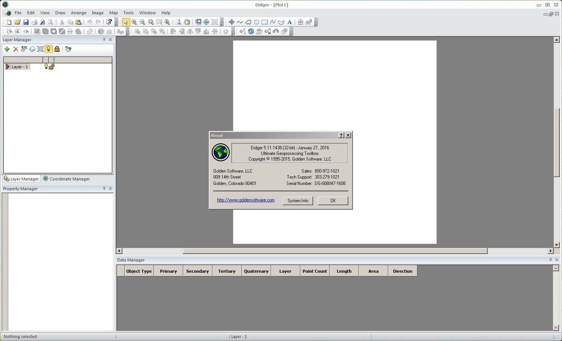Open the Tools menu
562x341 pixels.
(128, 13)
